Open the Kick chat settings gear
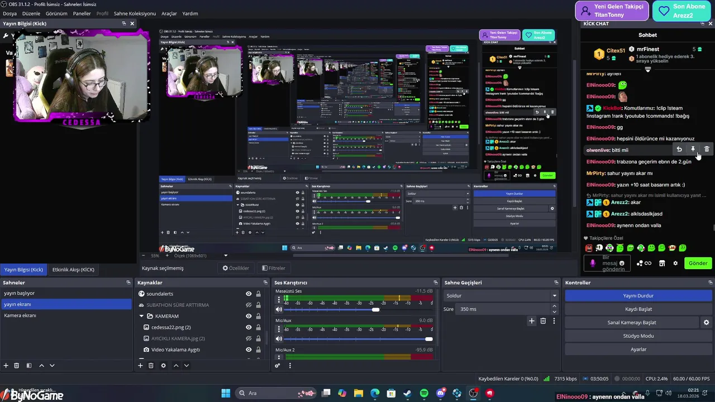This screenshot has width=715, height=402. tap(675, 263)
